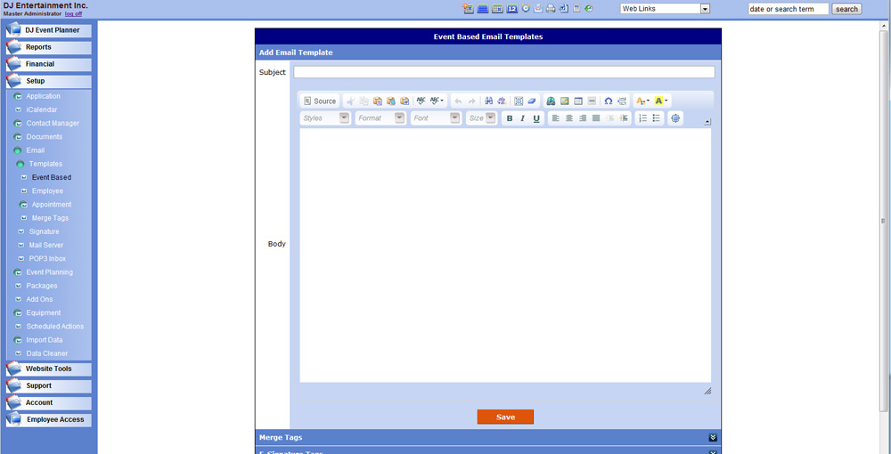The image size is (891, 454).
Task: Open the background color picker
Action: tap(660, 101)
